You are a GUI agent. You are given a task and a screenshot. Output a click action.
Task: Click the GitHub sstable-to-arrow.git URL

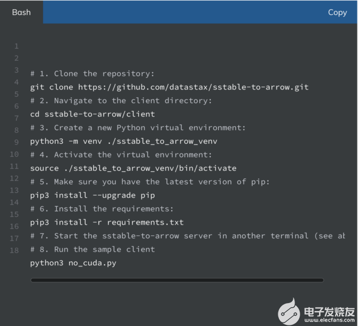[193, 87]
